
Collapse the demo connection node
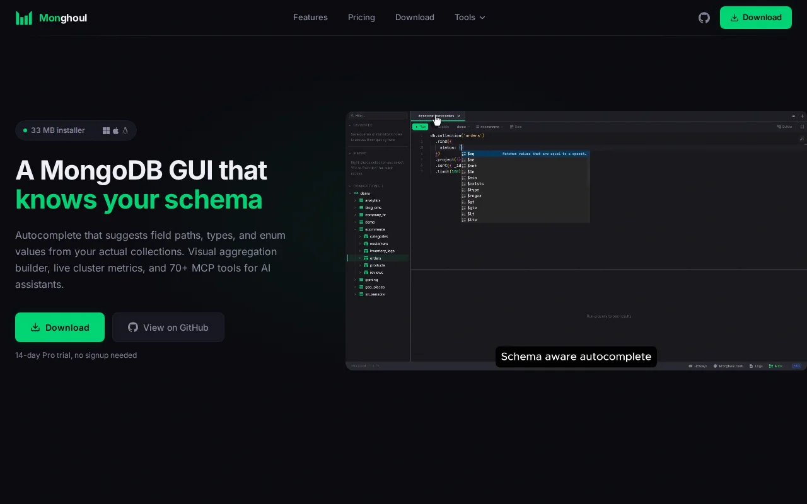click(350, 193)
